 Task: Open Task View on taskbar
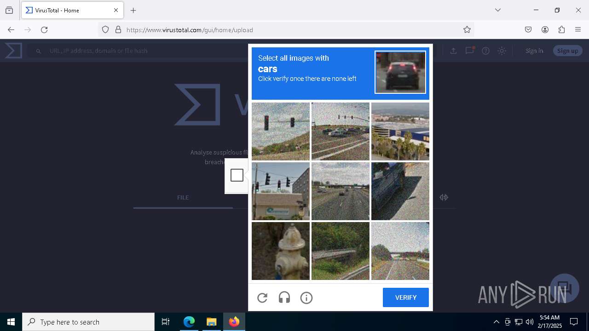pos(166,322)
